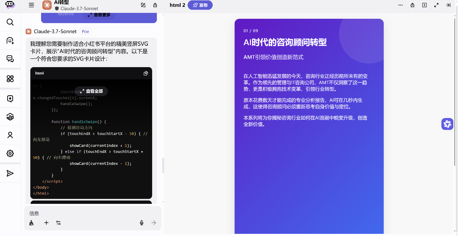Click the paragraph starting 本系列将为你揭秘
The height and width of the screenshot is (236, 458).
coord(305,121)
